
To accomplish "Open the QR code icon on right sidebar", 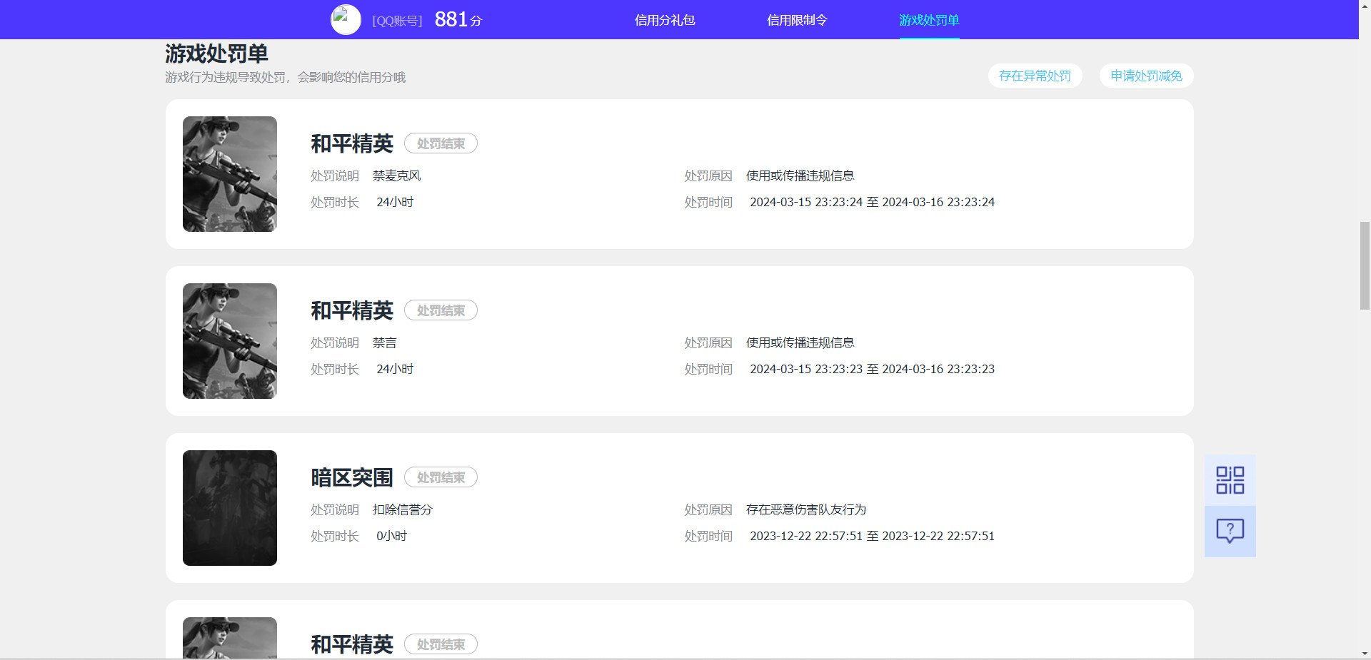I will click(x=1230, y=480).
